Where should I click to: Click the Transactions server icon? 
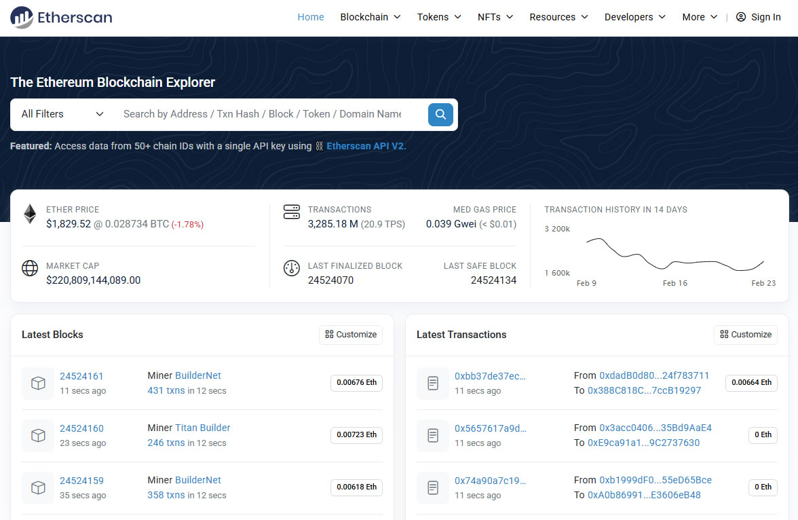point(292,212)
